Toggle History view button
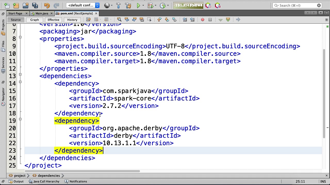 [72, 20]
